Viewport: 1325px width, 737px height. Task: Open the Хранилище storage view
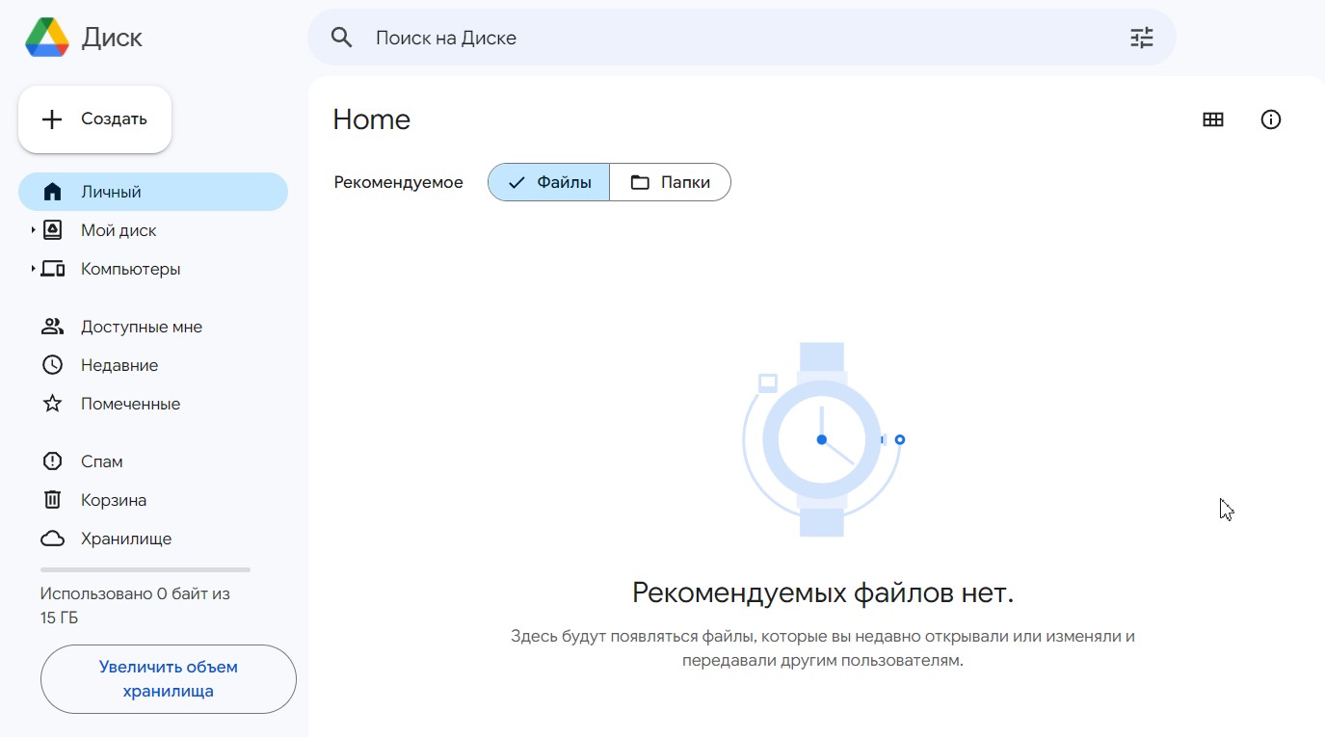tap(125, 538)
